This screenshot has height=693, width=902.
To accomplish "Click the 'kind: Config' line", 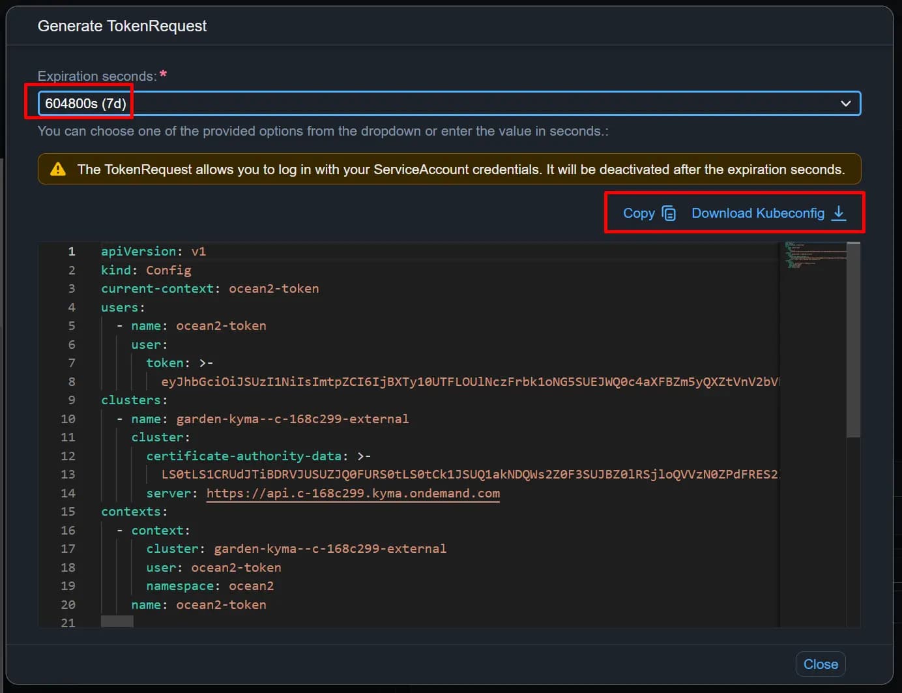I will pos(146,270).
